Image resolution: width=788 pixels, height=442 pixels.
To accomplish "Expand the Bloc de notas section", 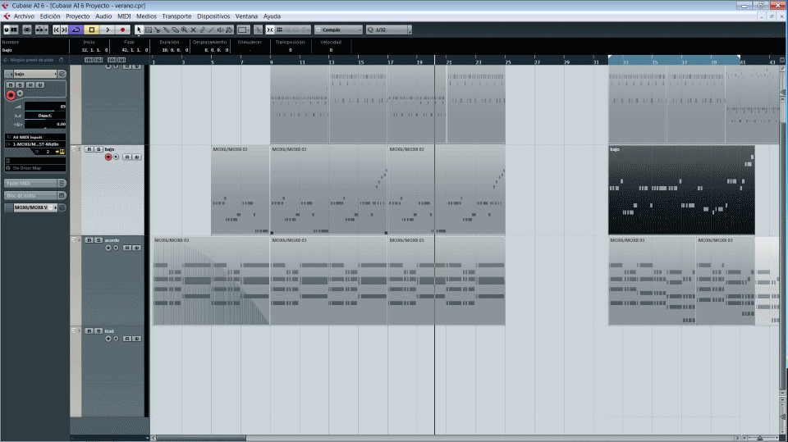I will 34,195.
